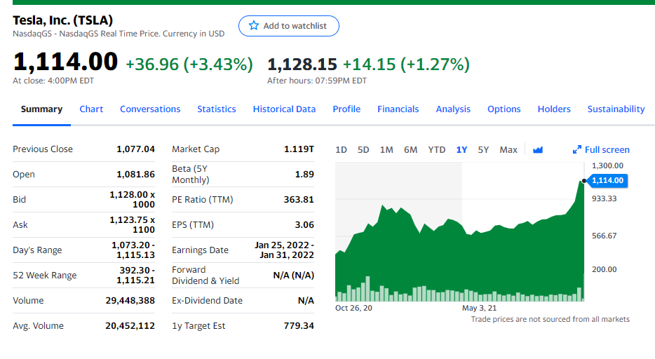Click the chart type area icon
Screen dimensions: 655x359
click(538, 149)
